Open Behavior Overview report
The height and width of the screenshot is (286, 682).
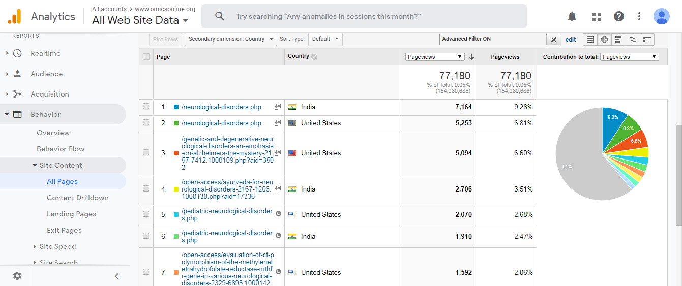[x=53, y=133]
